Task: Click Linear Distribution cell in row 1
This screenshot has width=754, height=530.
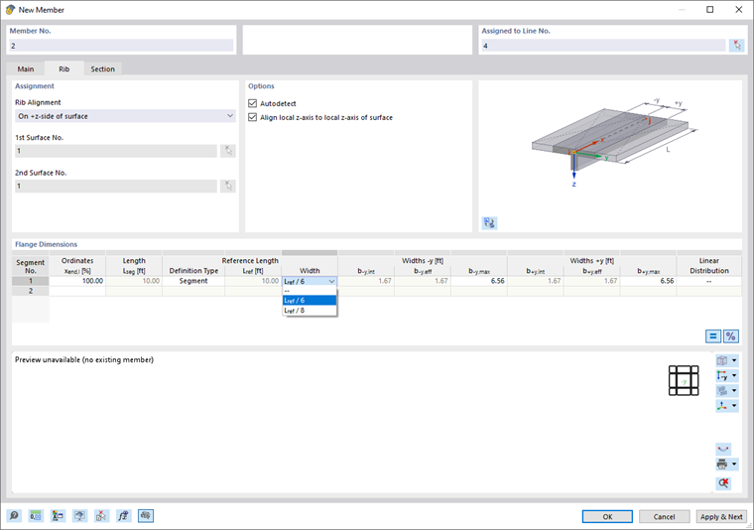Action: 708,281
